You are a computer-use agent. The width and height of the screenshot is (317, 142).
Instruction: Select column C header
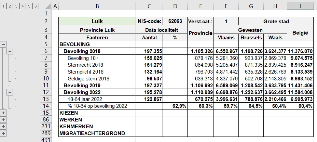pos(149,7)
